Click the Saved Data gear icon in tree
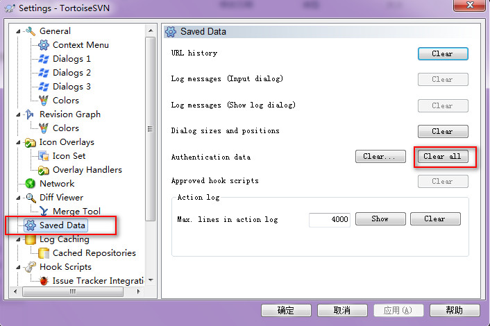This screenshot has height=326, width=490. point(31,225)
